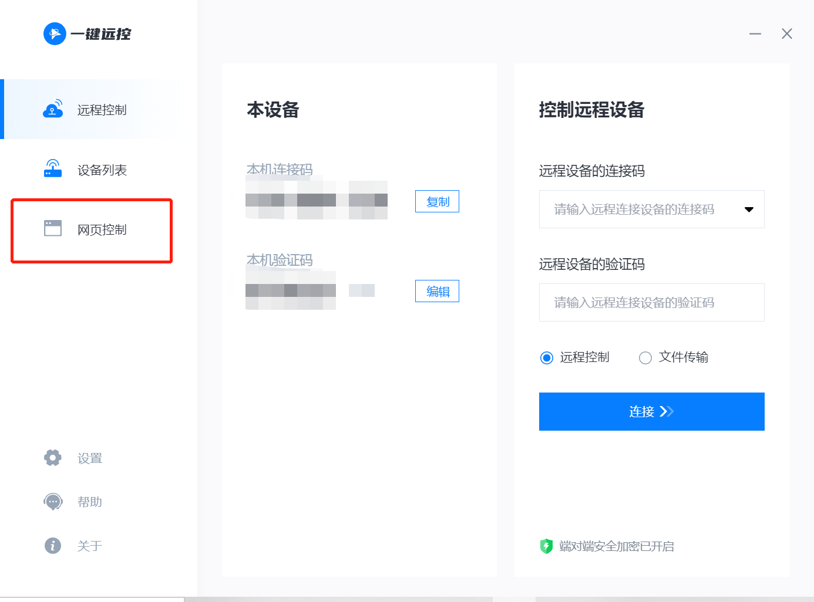Click the 本机验证码 label
Screen dimensions: 814x602
280,260
